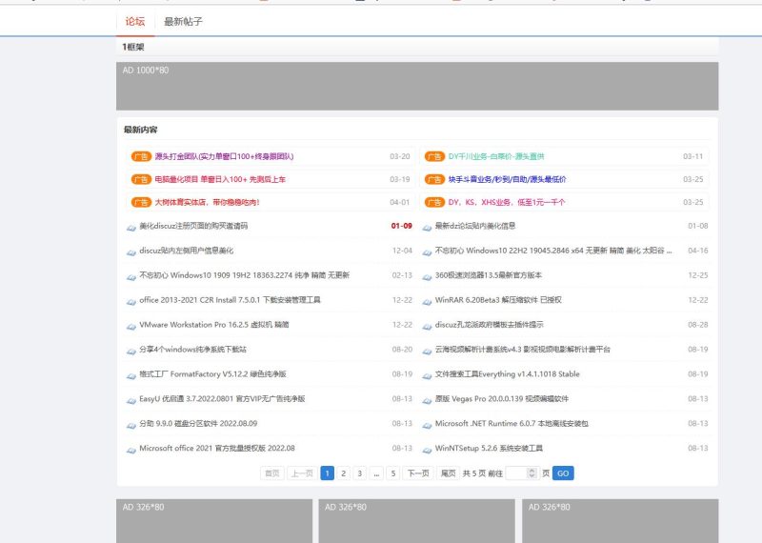Click the icon beside 格式工厂 FormatFactory post
Screen dimensions: 762x543
click(131, 374)
